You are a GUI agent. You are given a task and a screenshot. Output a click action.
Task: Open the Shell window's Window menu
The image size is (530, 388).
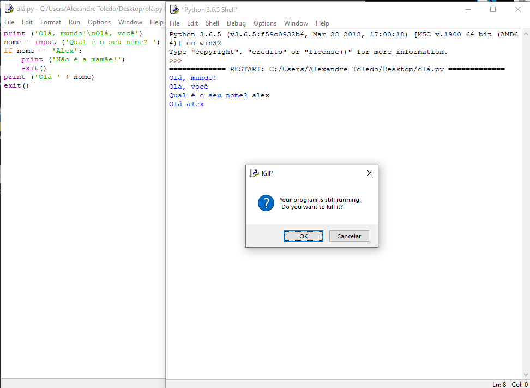tap(296, 23)
